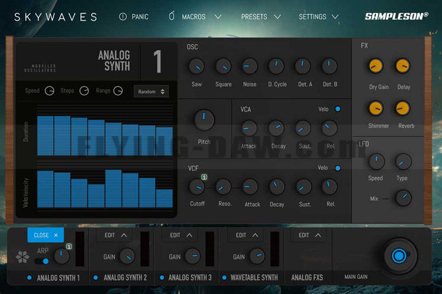Viewport: 442px width, 294px height.
Task: Click the VCF Decay knob
Action: tap(277, 187)
